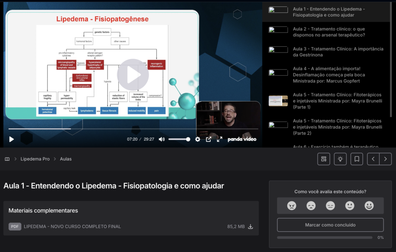
Task: Rate content with the angry face emoji
Action: click(292, 206)
